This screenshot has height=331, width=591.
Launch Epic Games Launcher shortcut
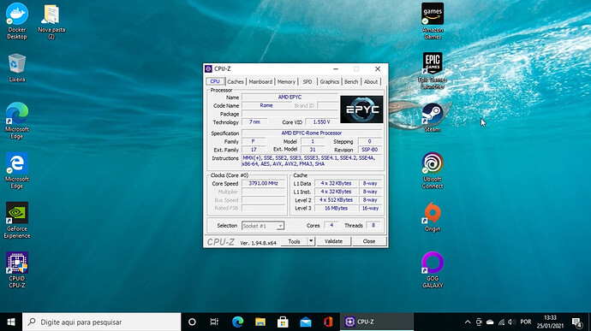point(433,71)
